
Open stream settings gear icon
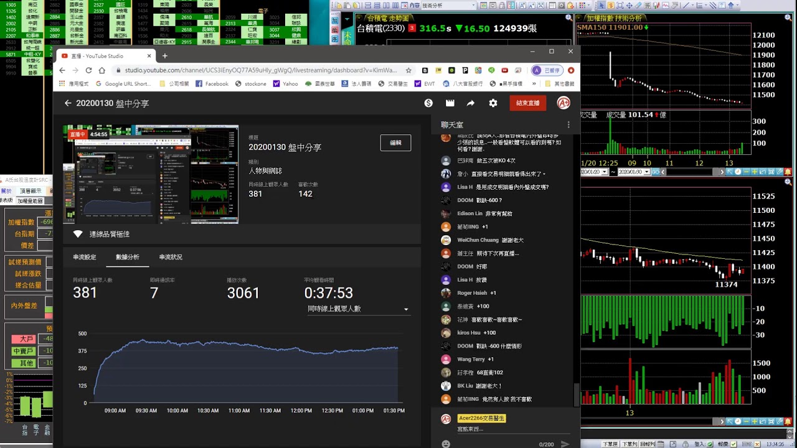[493, 103]
